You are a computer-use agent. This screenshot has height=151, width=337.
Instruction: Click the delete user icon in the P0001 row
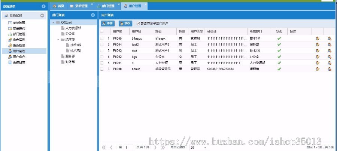330,63
